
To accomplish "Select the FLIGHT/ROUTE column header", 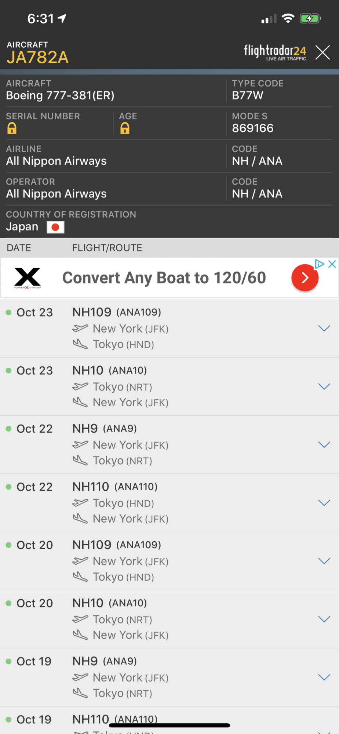I will point(107,248).
